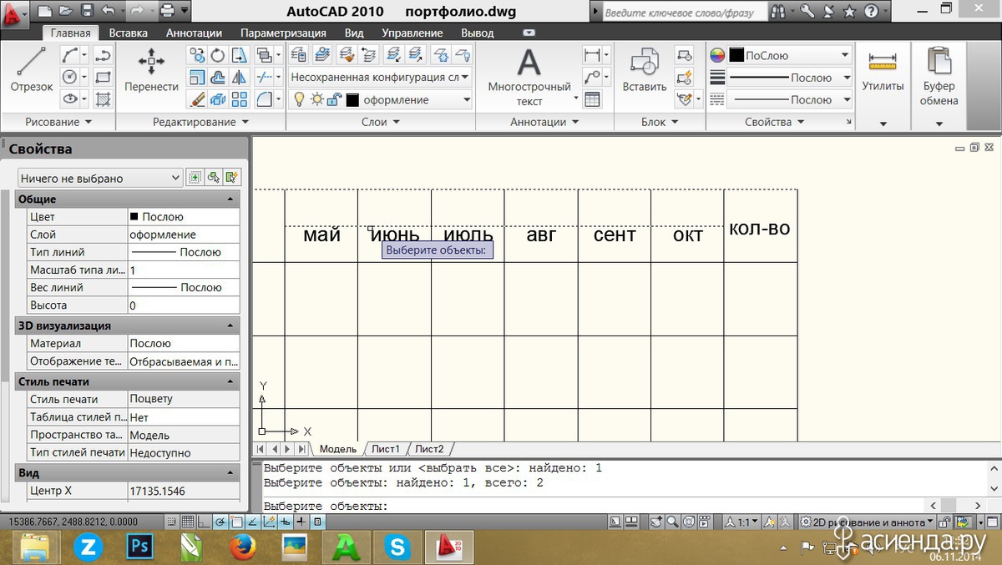Open the Table annotation tool
This screenshot has width=1002, height=565.
592,99
